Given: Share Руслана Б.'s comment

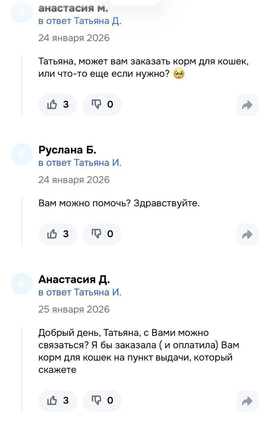Looking at the screenshot, I should [247, 234].
